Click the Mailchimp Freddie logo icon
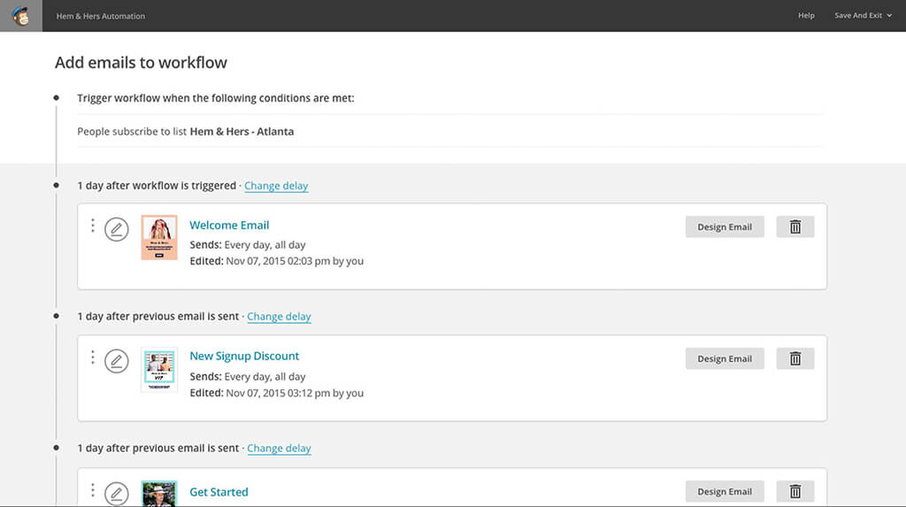This screenshot has width=906, height=507. pyautogui.click(x=20, y=16)
